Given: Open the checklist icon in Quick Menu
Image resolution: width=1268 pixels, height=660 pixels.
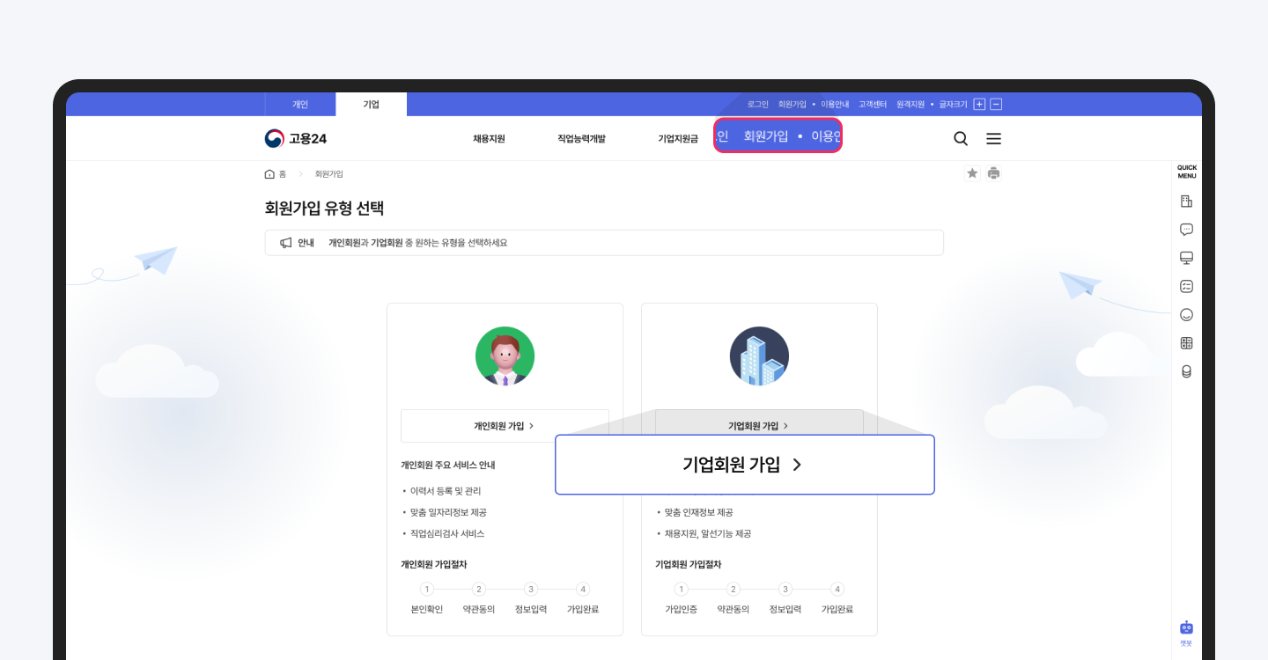Looking at the screenshot, I should click(1186, 286).
